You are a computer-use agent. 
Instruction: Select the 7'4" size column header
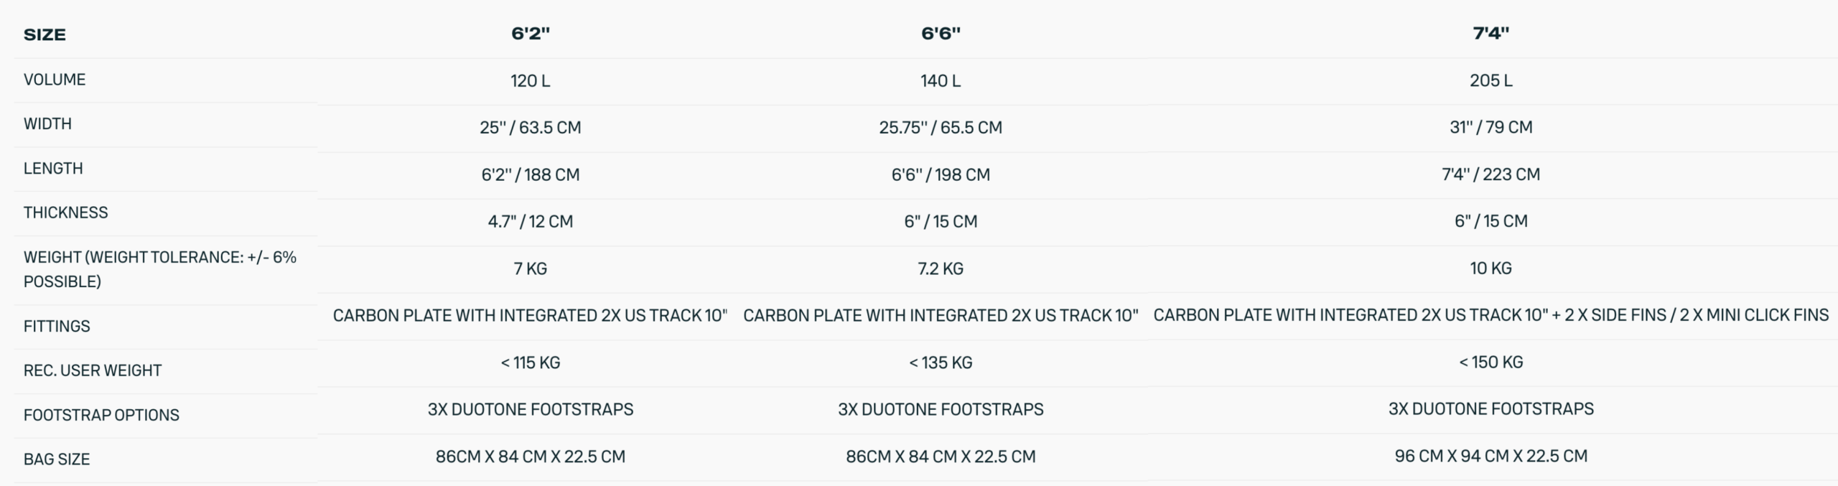pos(1491,33)
